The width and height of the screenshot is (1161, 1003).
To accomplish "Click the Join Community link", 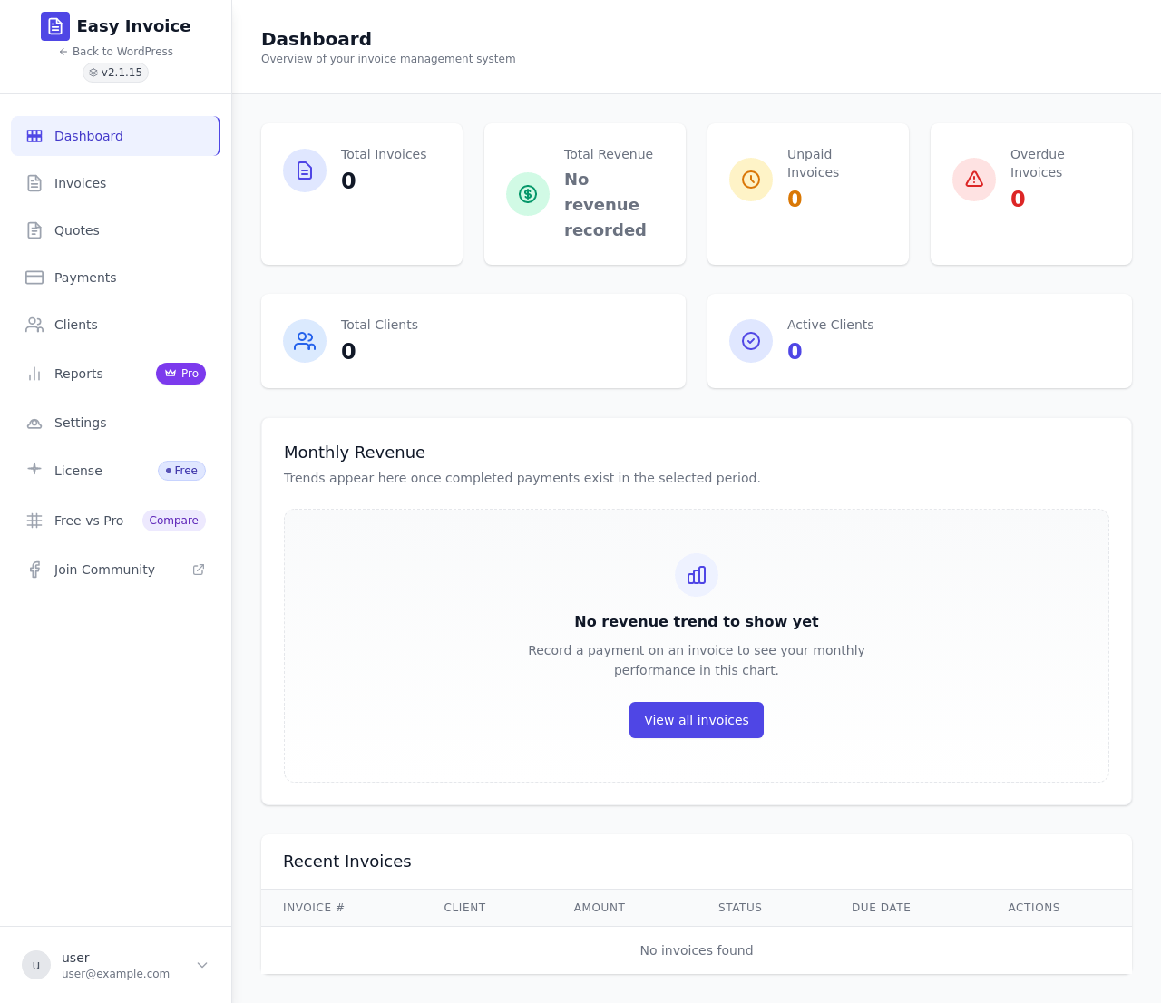I will 115,570.
